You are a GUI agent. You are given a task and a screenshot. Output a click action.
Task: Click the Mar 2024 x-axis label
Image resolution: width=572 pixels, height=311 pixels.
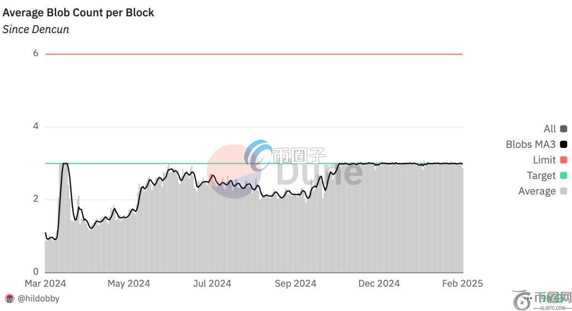coord(46,284)
